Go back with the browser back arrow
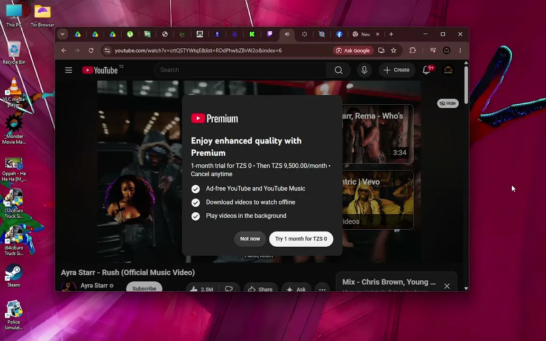The height and width of the screenshot is (341, 546). tap(64, 51)
